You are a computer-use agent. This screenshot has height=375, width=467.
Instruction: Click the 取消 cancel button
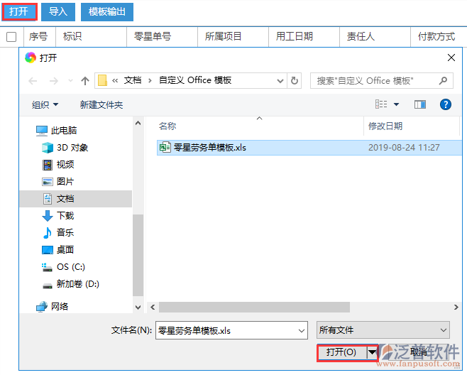[x=419, y=352]
